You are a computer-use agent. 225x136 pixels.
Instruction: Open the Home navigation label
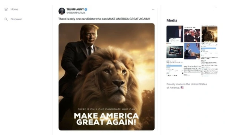(14, 9)
